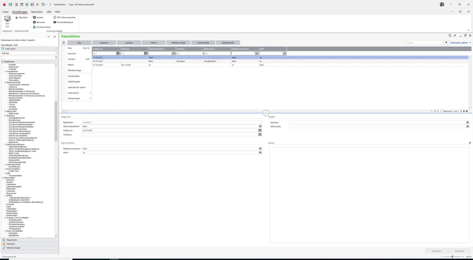Open the Hilfe menu
Screen dimensions: 473x260
58,12
